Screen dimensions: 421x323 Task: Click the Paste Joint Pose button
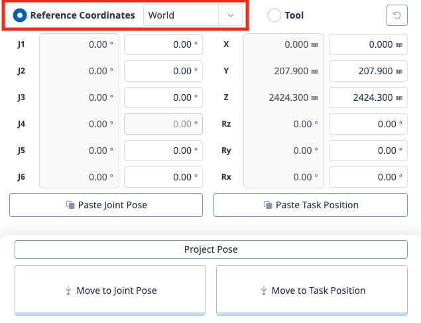click(106, 205)
